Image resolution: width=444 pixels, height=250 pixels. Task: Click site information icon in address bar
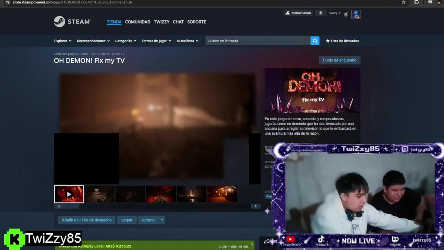click(8, 2)
